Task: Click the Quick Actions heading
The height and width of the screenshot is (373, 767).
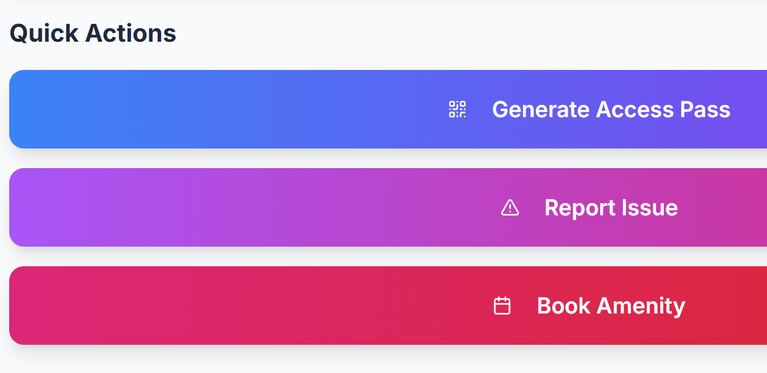Action: 92,33
